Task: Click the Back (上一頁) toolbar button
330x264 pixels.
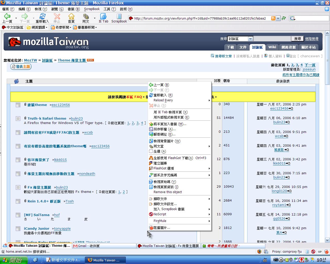Action: (x=7, y=18)
